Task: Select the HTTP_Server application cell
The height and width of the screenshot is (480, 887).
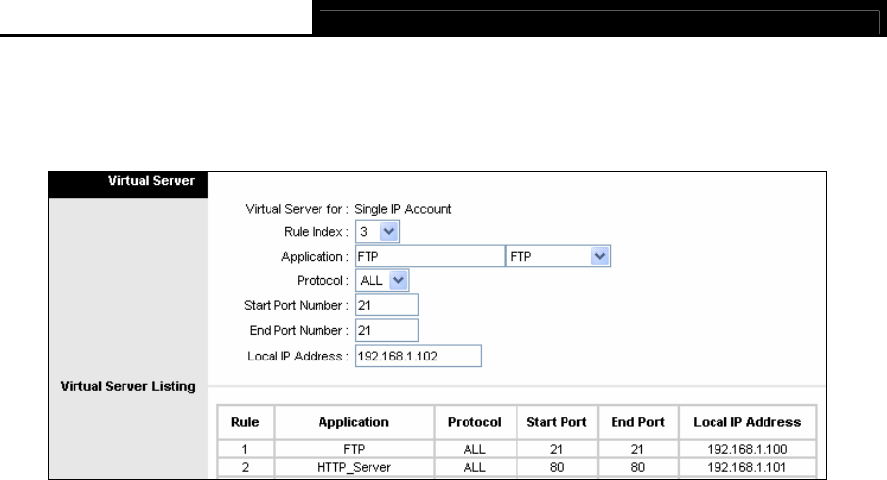Action: pyautogui.click(x=354, y=467)
